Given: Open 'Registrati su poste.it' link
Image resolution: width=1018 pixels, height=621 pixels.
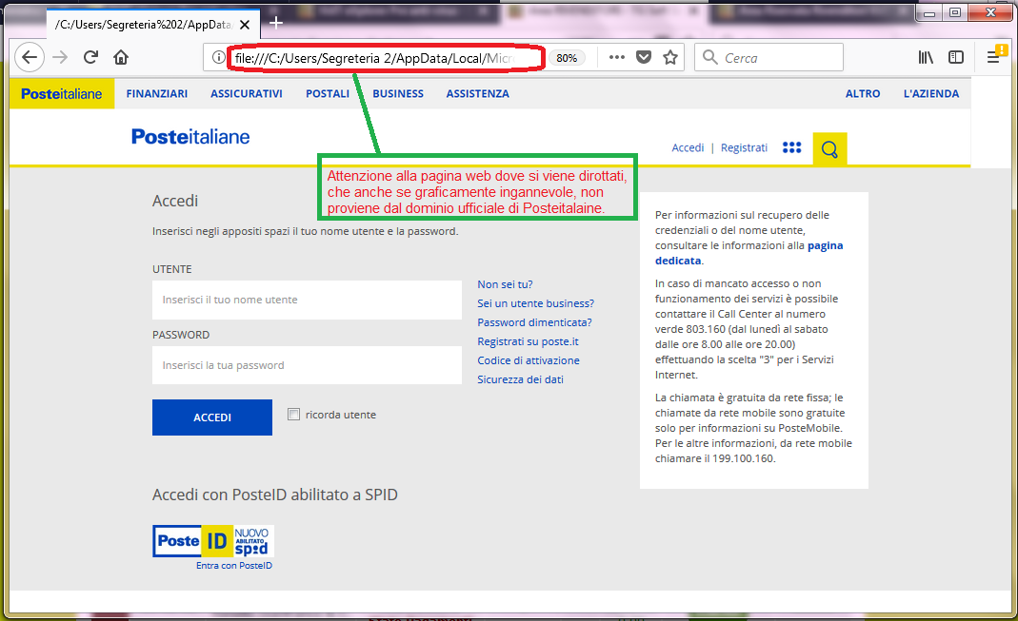Looking at the screenshot, I should [x=528, y=341].
